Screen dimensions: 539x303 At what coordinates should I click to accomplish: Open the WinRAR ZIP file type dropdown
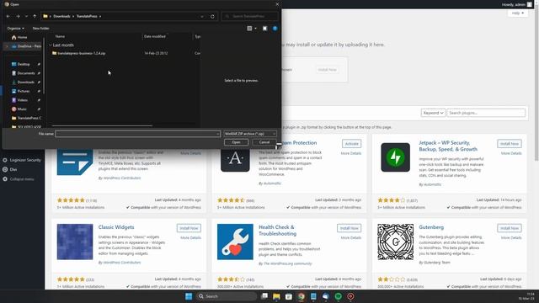pos(250,134)
